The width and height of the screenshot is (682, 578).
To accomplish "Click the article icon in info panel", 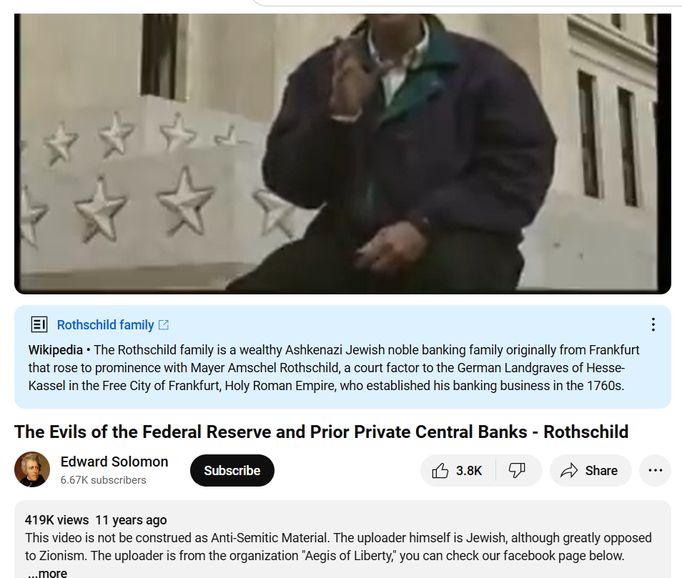I will pos(39,324).
